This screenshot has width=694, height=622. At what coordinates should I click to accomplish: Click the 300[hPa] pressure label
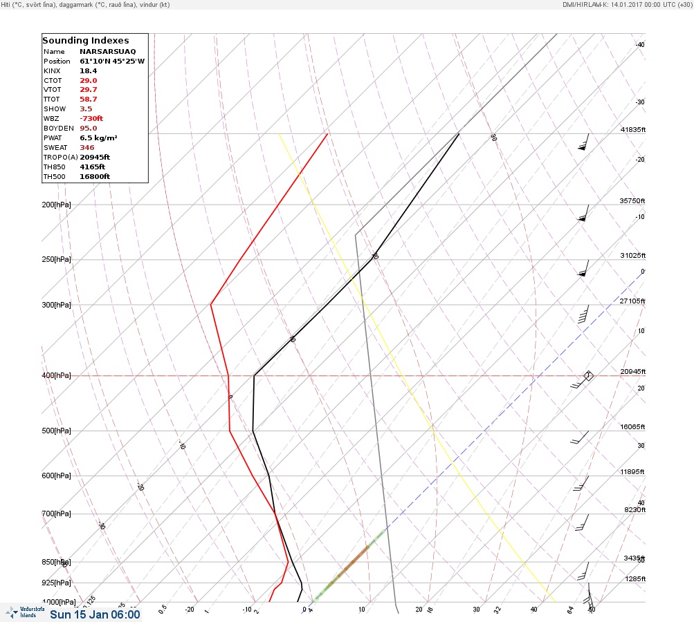point(56,305)
